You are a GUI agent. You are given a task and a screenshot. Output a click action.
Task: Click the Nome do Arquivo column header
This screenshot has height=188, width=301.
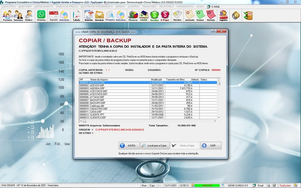point(120,80)
